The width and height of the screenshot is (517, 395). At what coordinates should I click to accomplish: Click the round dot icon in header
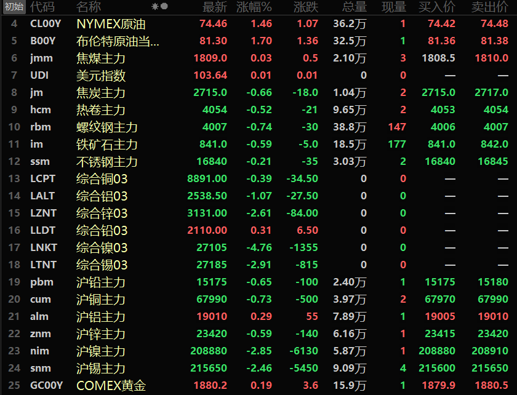pos(164,6)
